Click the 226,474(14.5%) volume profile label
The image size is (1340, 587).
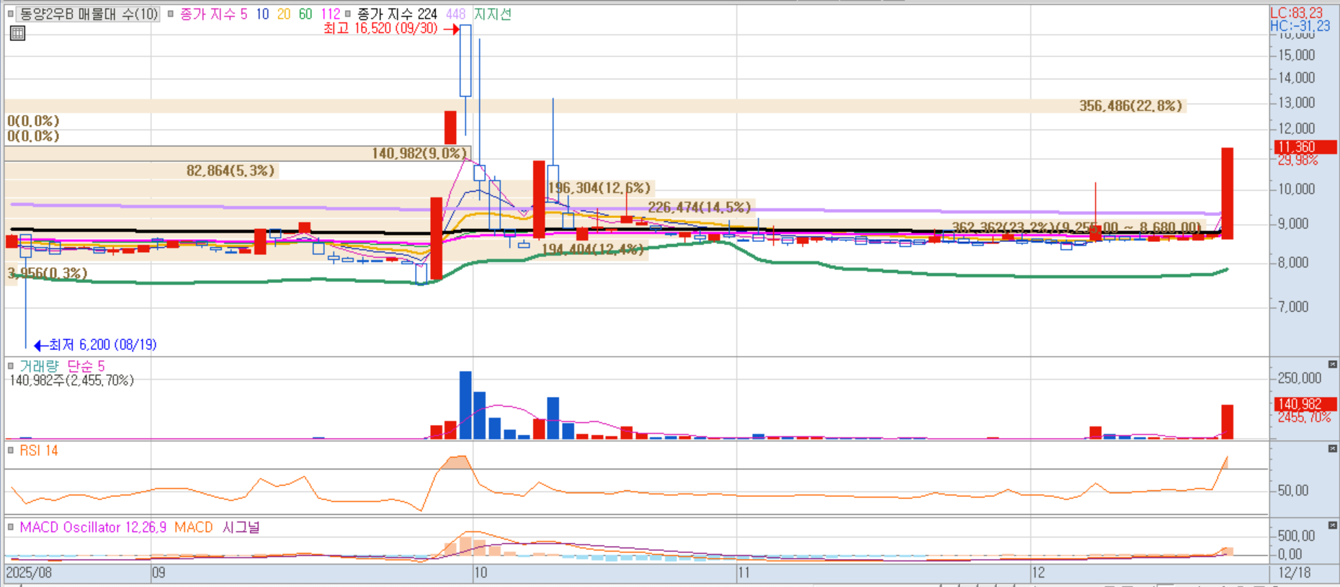pyautogui.click(x=700, y=207)
